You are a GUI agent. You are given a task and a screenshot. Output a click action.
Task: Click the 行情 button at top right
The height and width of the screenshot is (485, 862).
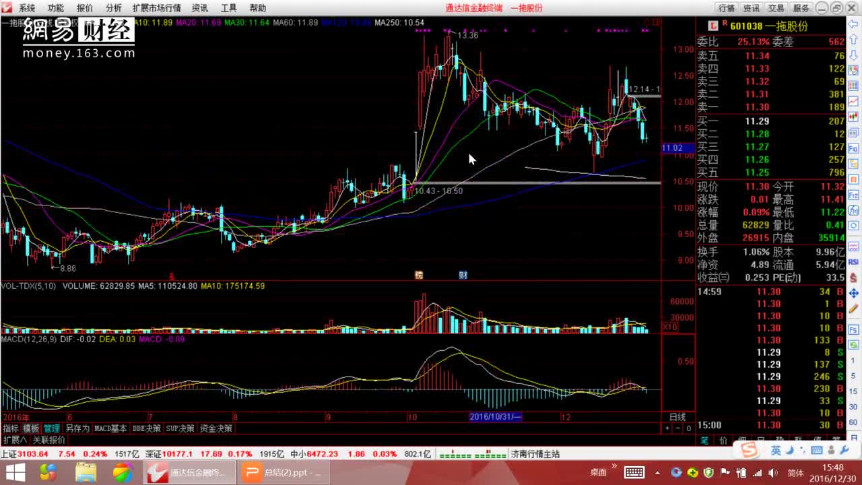pyautogui.click(x=727, y=8)
